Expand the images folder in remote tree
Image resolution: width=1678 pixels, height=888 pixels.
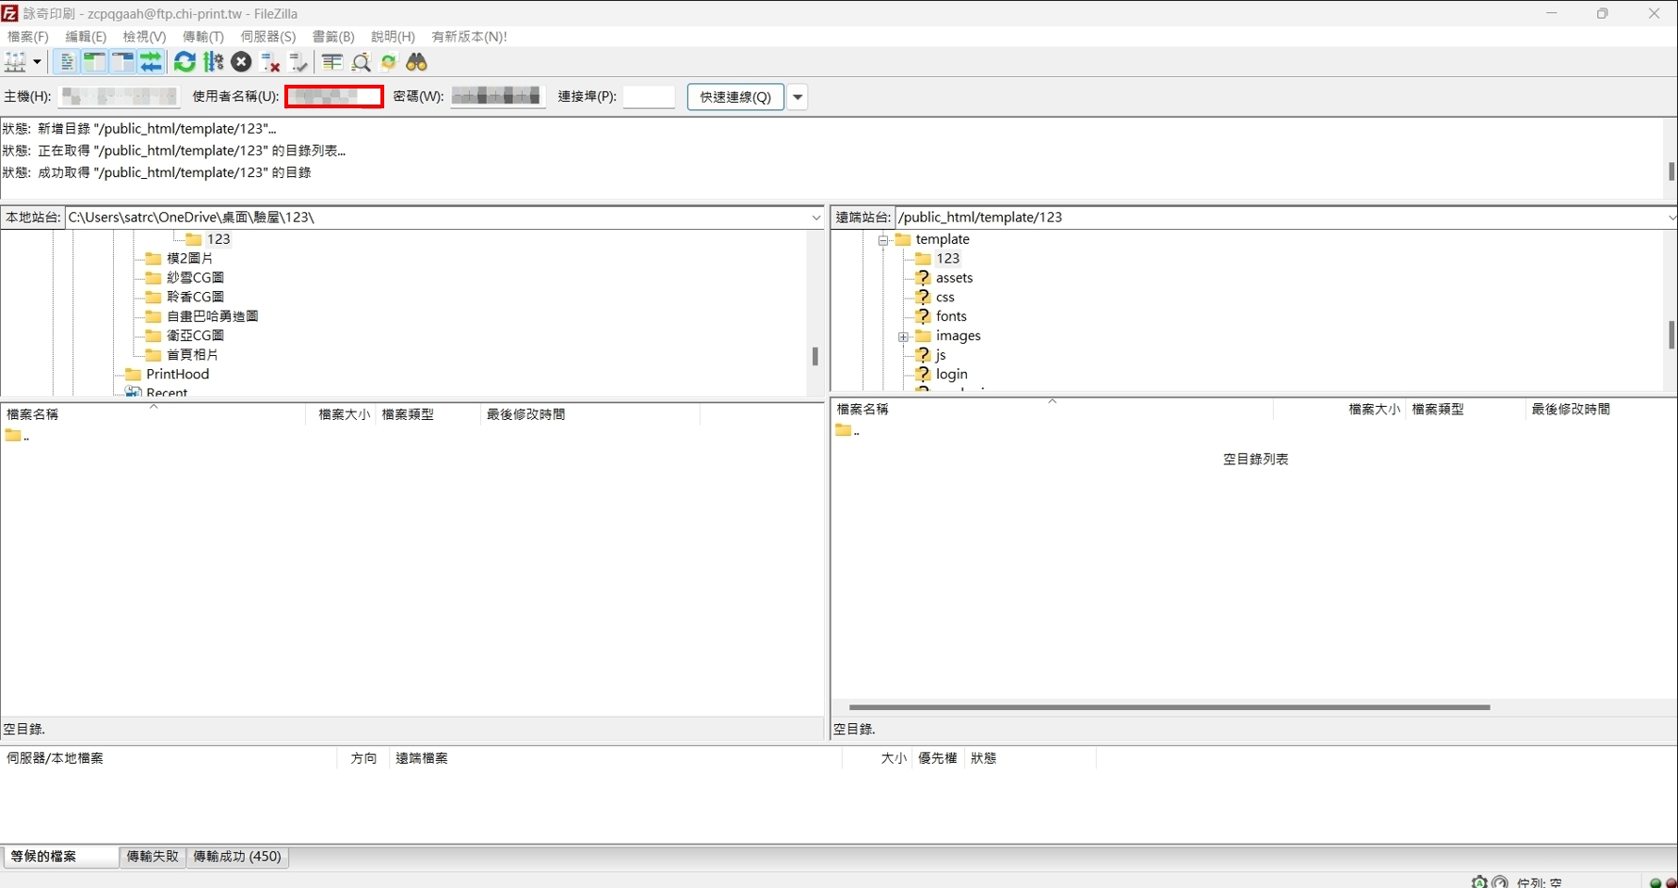click(x=903, y=336)
